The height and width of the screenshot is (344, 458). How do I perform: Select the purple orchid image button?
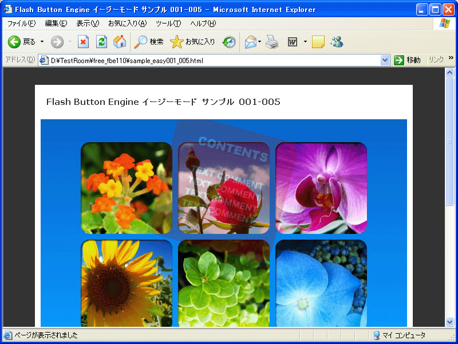coord(321,188)
